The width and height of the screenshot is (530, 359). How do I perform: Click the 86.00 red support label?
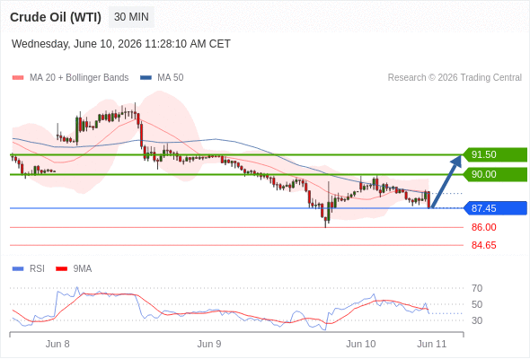click(483, 227)
